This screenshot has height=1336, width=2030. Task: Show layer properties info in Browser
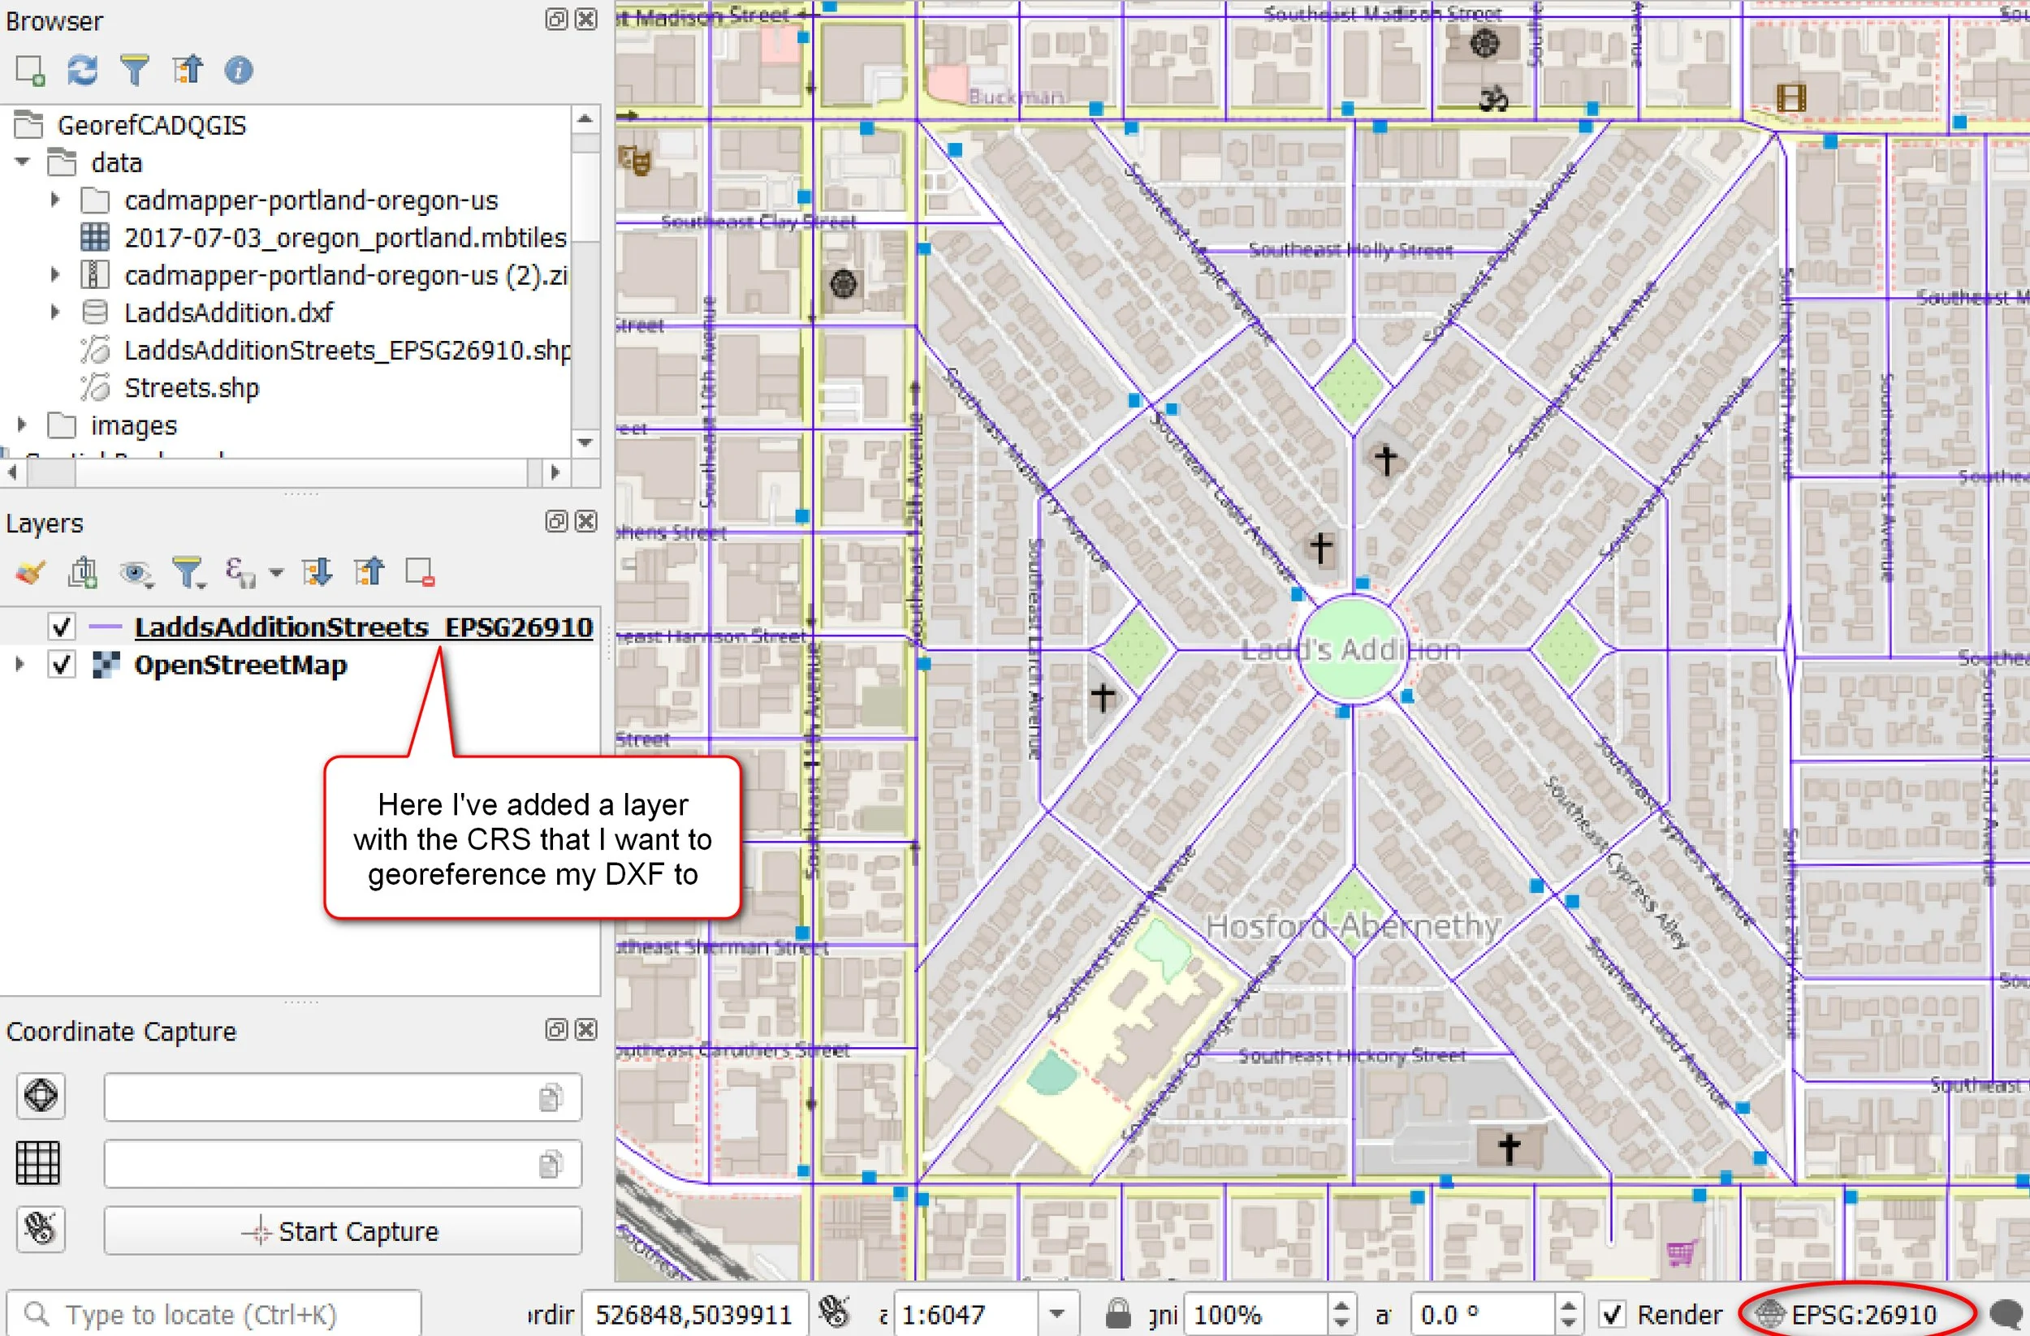238,70
